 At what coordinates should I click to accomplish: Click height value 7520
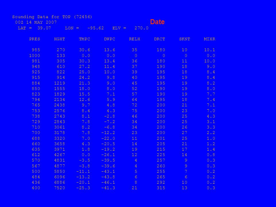tap(60, 188)
